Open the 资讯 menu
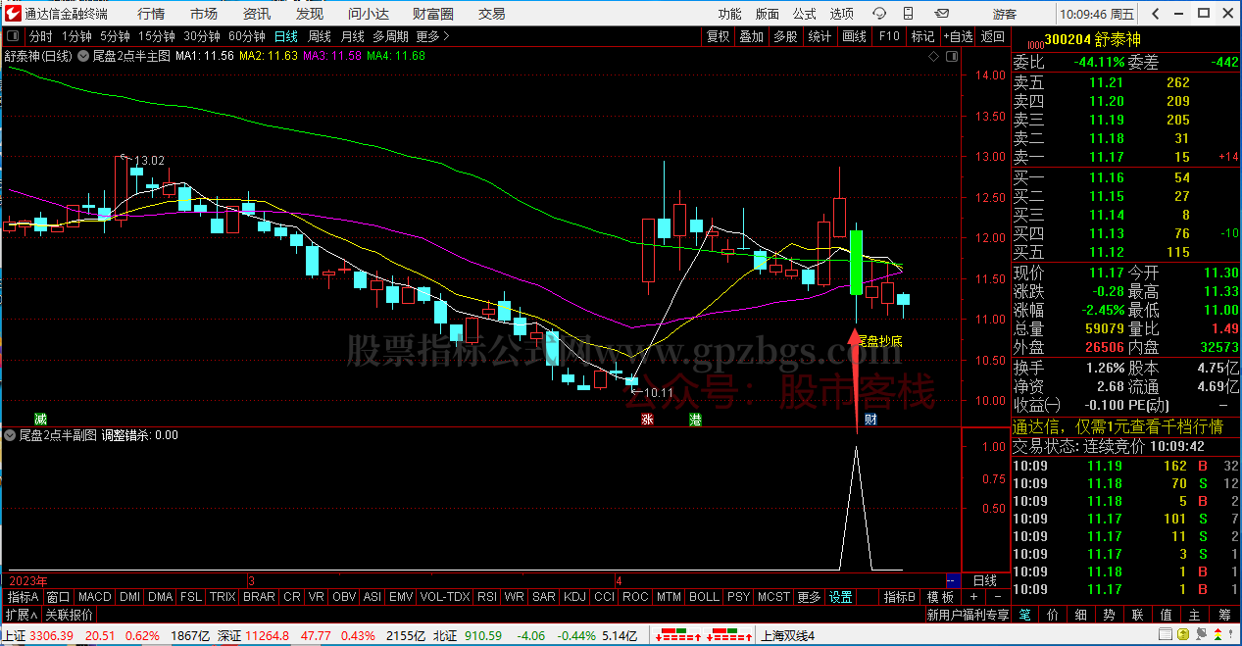The width and height of the screenshot is (1242, 646). tap(257, 14)
